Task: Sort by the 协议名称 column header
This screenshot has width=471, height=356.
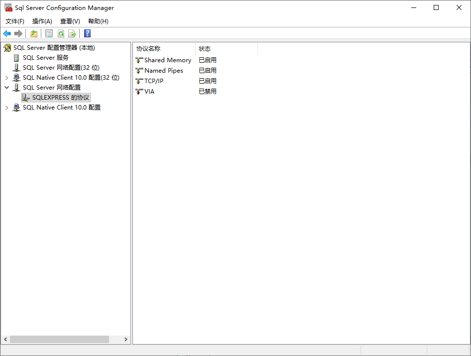Action: coord(164,49)
